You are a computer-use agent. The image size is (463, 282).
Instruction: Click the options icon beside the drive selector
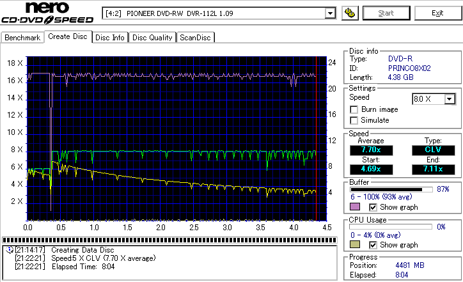click(x=349, y=13)
